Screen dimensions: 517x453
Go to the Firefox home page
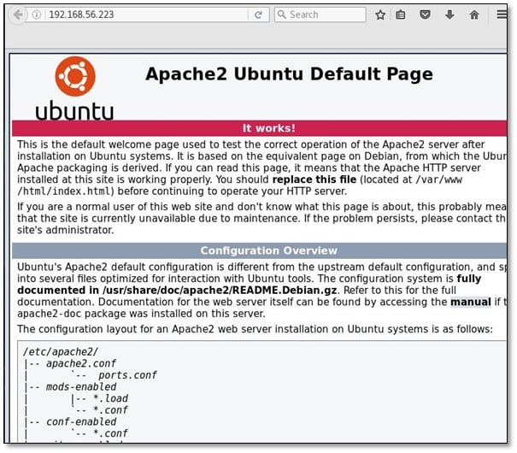[x=473, y=15]
